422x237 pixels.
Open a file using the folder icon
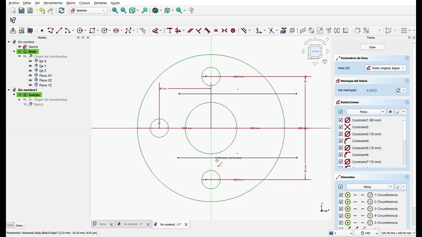[x=21, y=11]
